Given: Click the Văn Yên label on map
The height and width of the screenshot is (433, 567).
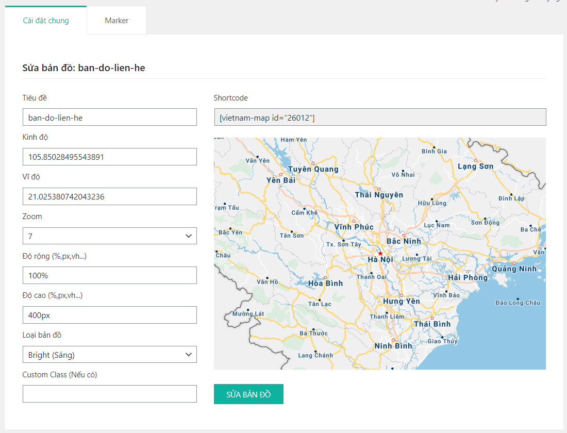Looking at the screenshot, I should tap(257, 161).
